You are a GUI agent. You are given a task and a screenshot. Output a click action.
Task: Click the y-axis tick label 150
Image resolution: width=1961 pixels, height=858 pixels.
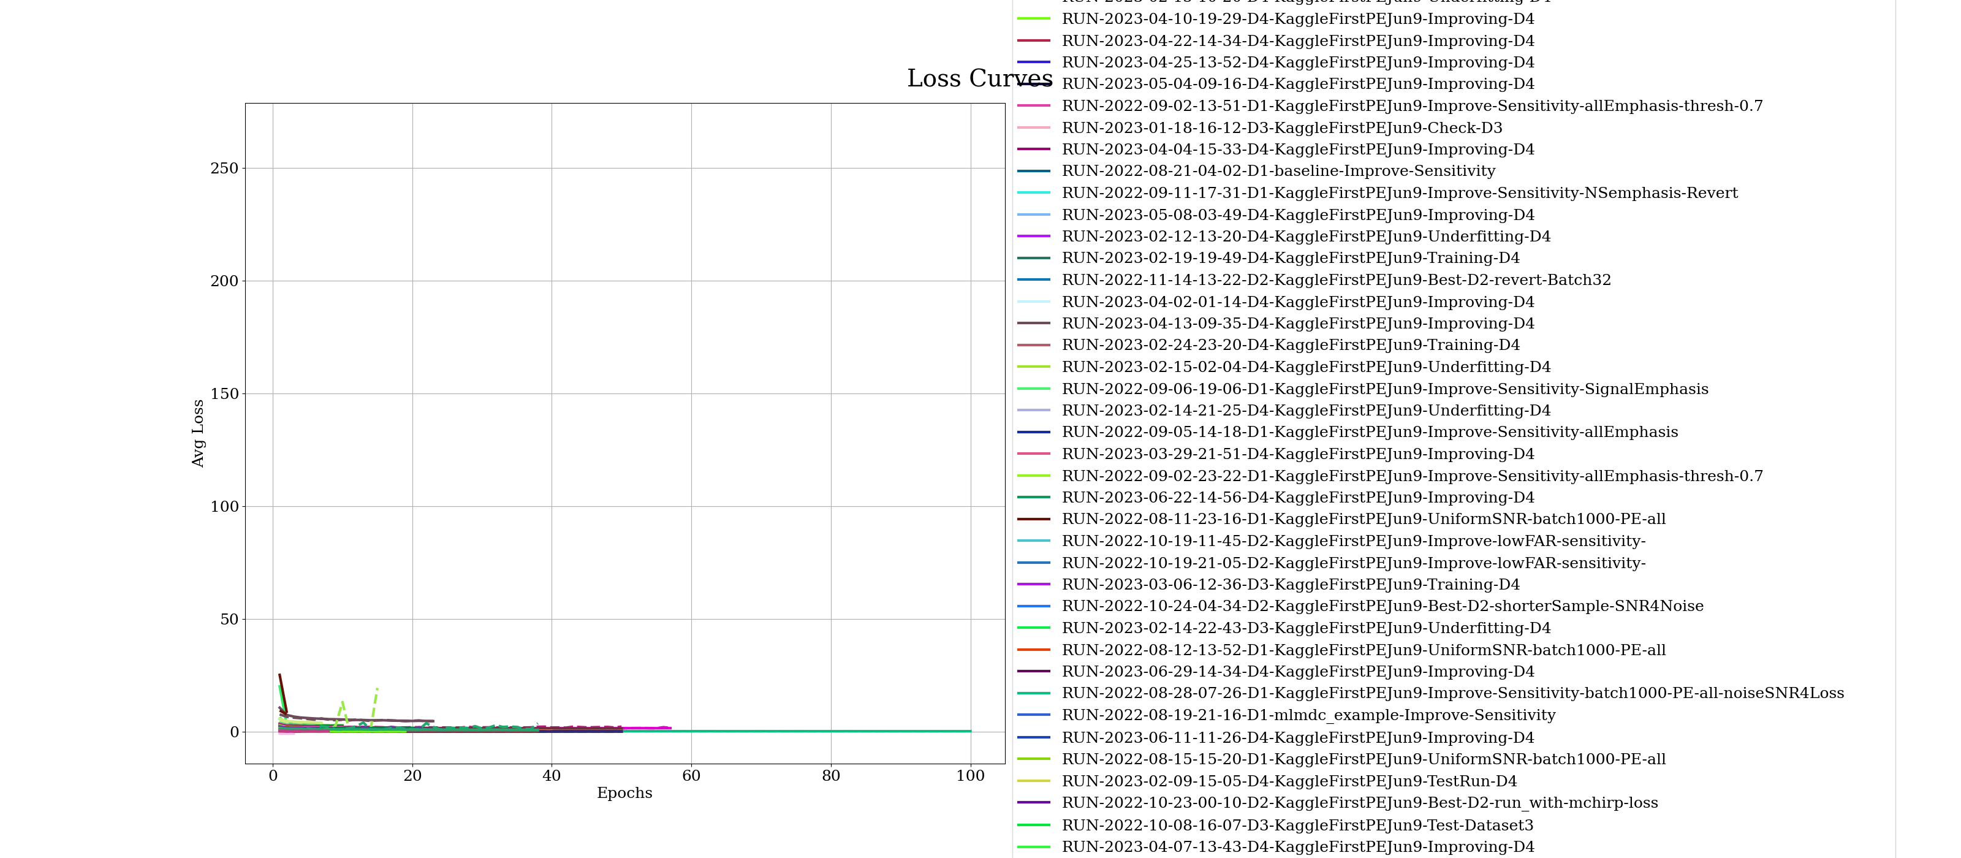tap(224, 393)
